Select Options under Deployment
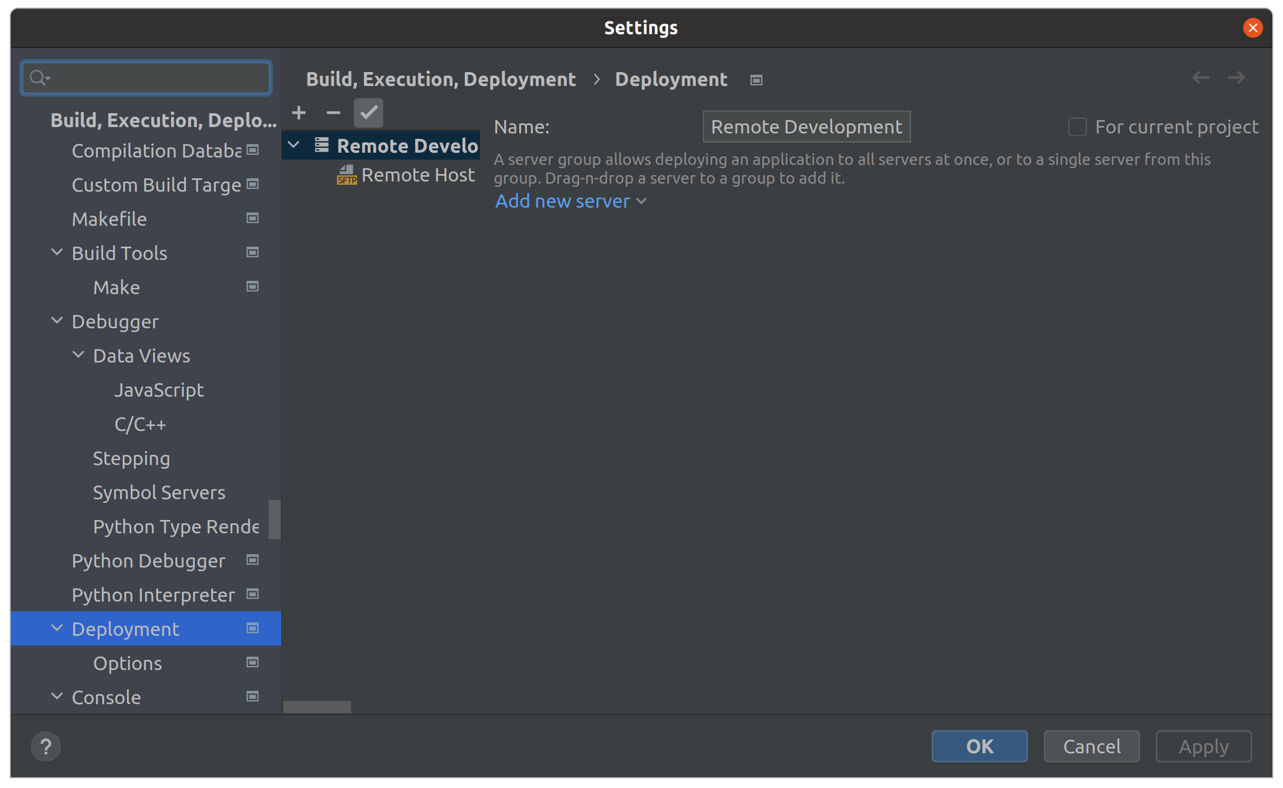 [128, 663]
